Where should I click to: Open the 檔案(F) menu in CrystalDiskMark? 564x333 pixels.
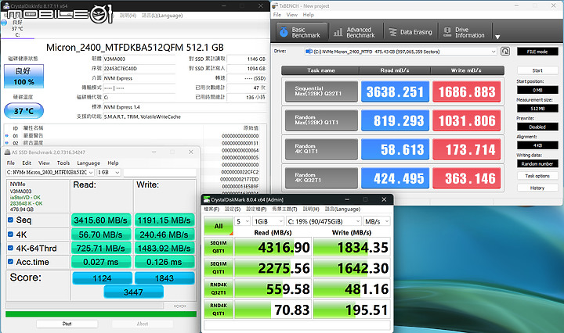click(x=211, y=209)
